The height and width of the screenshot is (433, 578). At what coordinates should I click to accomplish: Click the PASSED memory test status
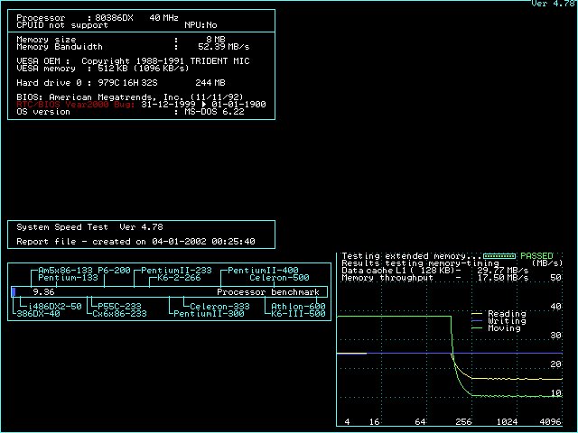[536, 256]
